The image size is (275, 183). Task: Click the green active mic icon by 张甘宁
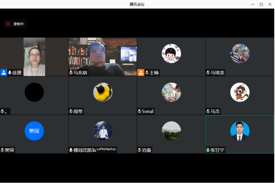tap(208, 150)
